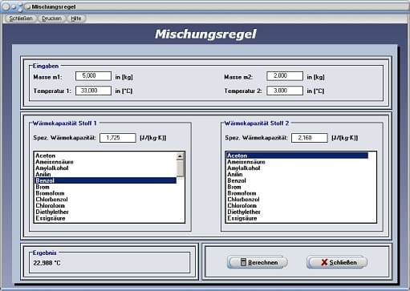Select Aceton in Stoff 2 list

click(297, 156)
